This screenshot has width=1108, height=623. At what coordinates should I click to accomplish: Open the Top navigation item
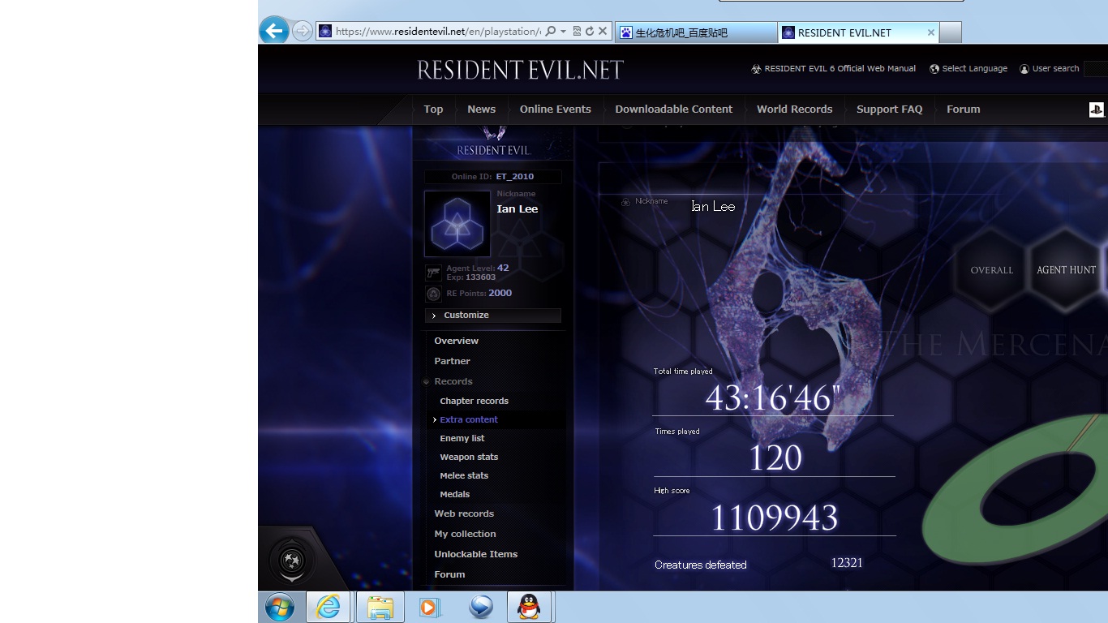pyautogui.click(x=433, y=110)
